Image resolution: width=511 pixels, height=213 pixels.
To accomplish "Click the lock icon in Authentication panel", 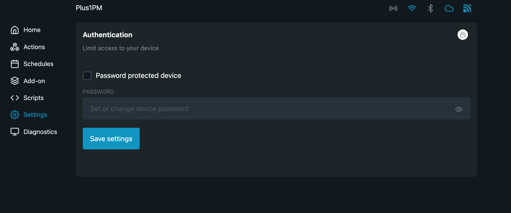I will pyautogui.click(x=462, y=35).
